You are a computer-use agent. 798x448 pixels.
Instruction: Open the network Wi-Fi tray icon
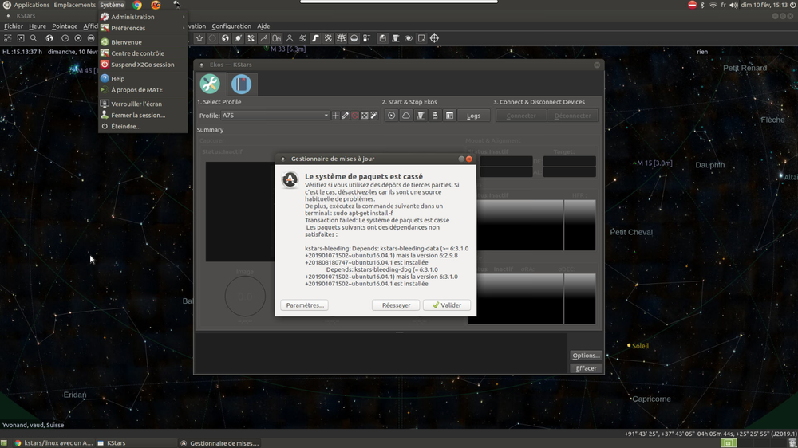[713, 5]
